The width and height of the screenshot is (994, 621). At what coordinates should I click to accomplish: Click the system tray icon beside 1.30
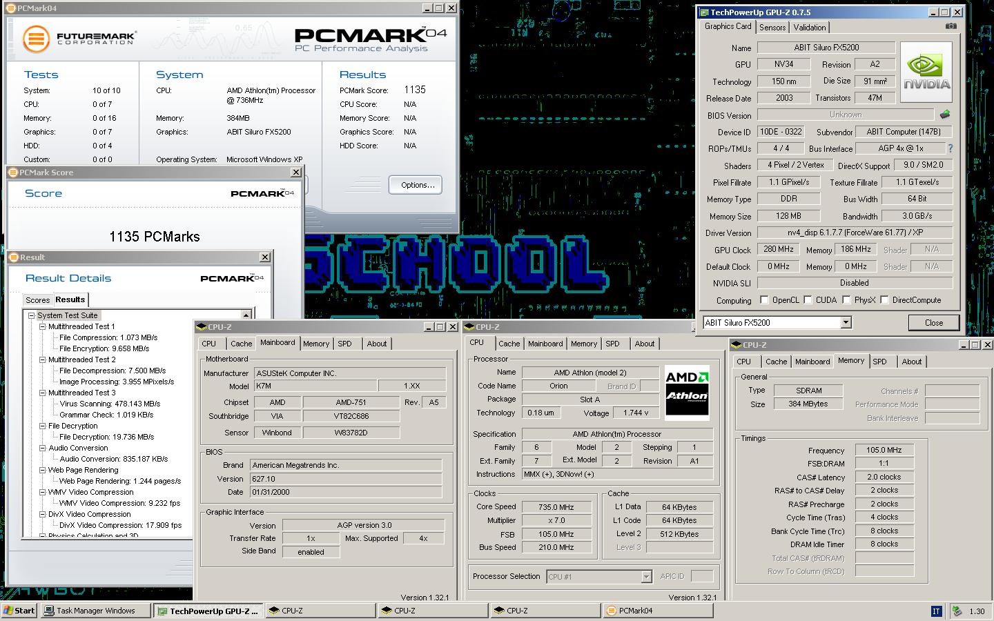point(957,611)
